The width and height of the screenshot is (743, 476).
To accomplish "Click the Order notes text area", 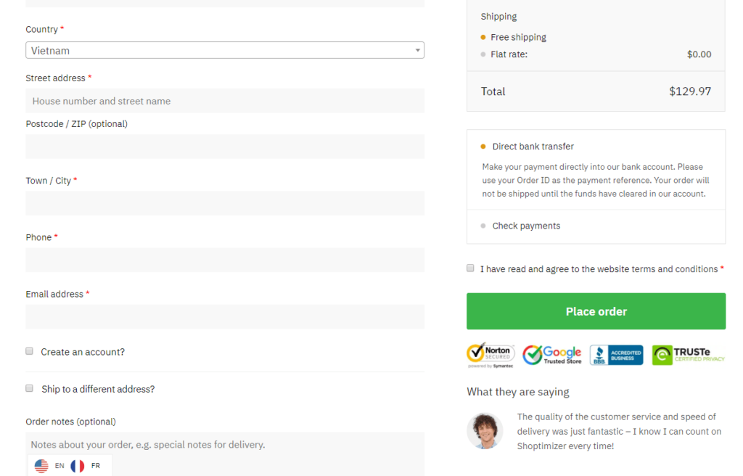I will (225, 448).
